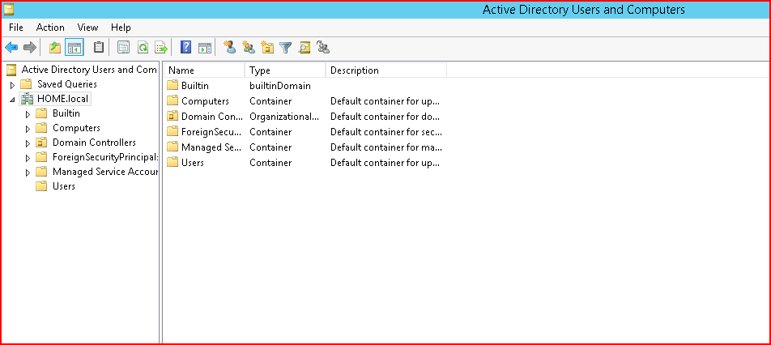
Task: Click the window icon in title bar
Action: pyautogui.click(x=8, y=10)
